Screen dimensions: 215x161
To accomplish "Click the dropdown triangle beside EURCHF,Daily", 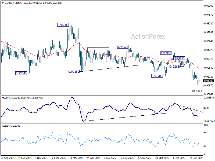I will [3, 3].
